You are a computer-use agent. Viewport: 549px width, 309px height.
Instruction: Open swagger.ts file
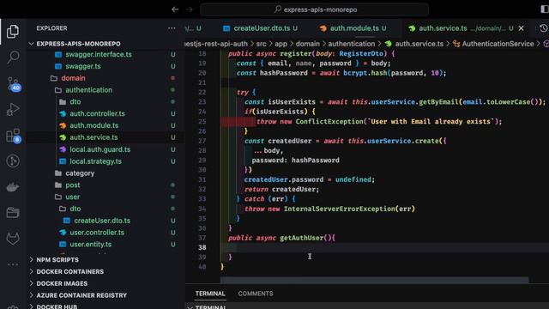coord(83,66)
